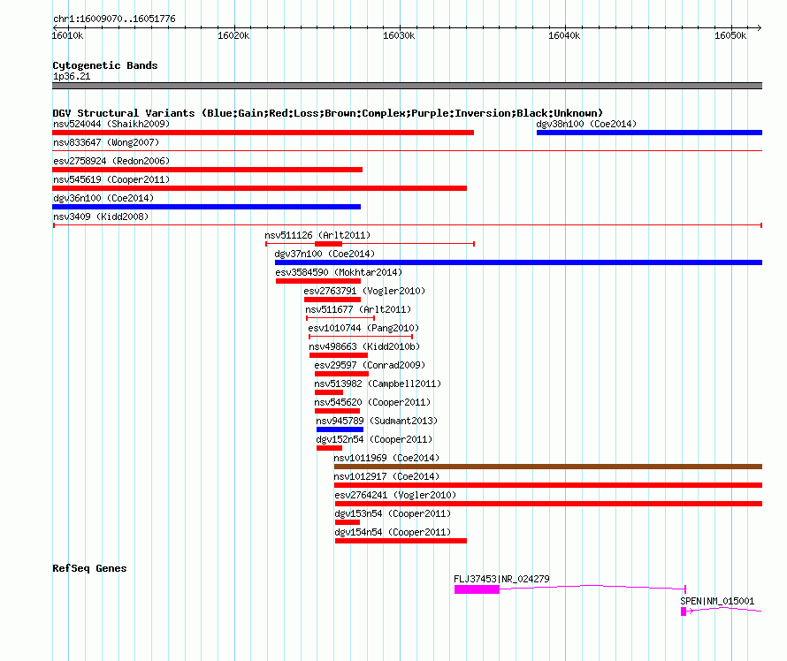The image size is (787, 661).
Task: Click the 16020k ruler tick label
Action: [233, 35]
